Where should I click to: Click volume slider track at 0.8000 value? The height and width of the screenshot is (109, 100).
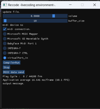[35, 16]
